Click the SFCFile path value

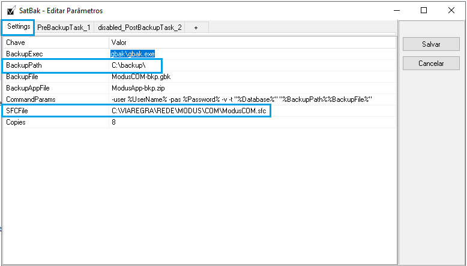click(188, 111)
